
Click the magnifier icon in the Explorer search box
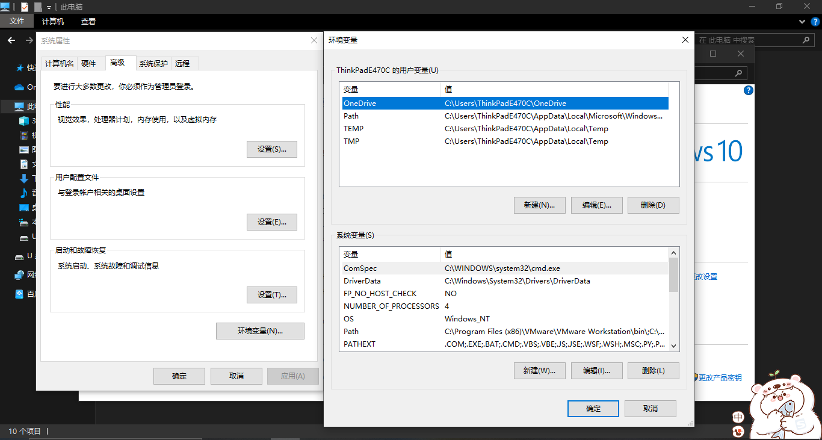tap(806, 40)
